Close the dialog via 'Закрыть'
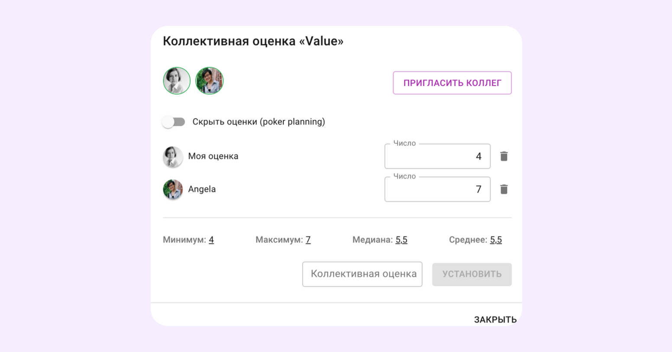The width and height of the screenshot is (672, 352). coord(495,320)
